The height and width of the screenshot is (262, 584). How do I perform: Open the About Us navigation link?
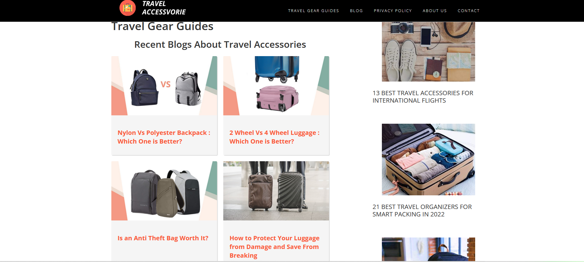click(434, 11)
